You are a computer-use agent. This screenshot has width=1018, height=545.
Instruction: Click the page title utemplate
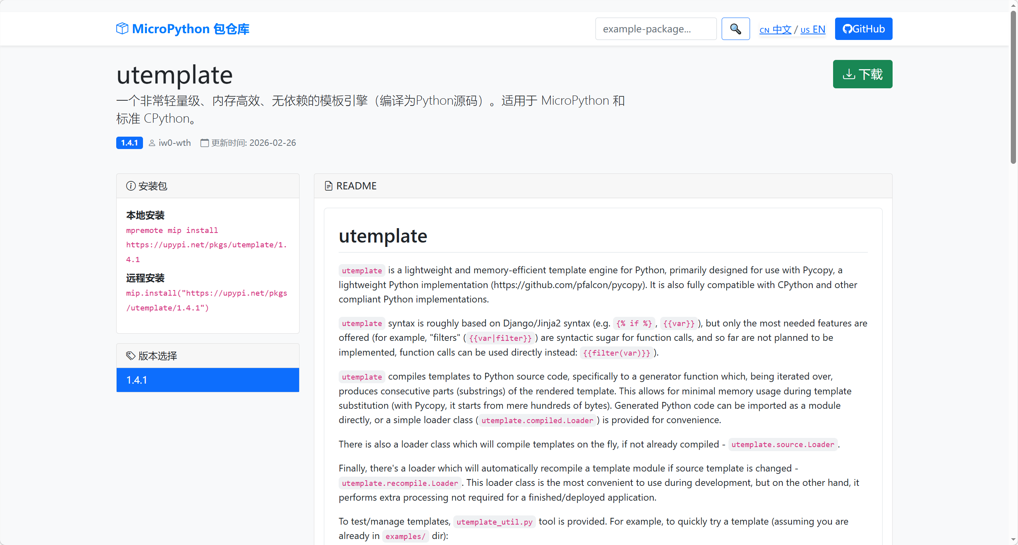tap(175, 75)
